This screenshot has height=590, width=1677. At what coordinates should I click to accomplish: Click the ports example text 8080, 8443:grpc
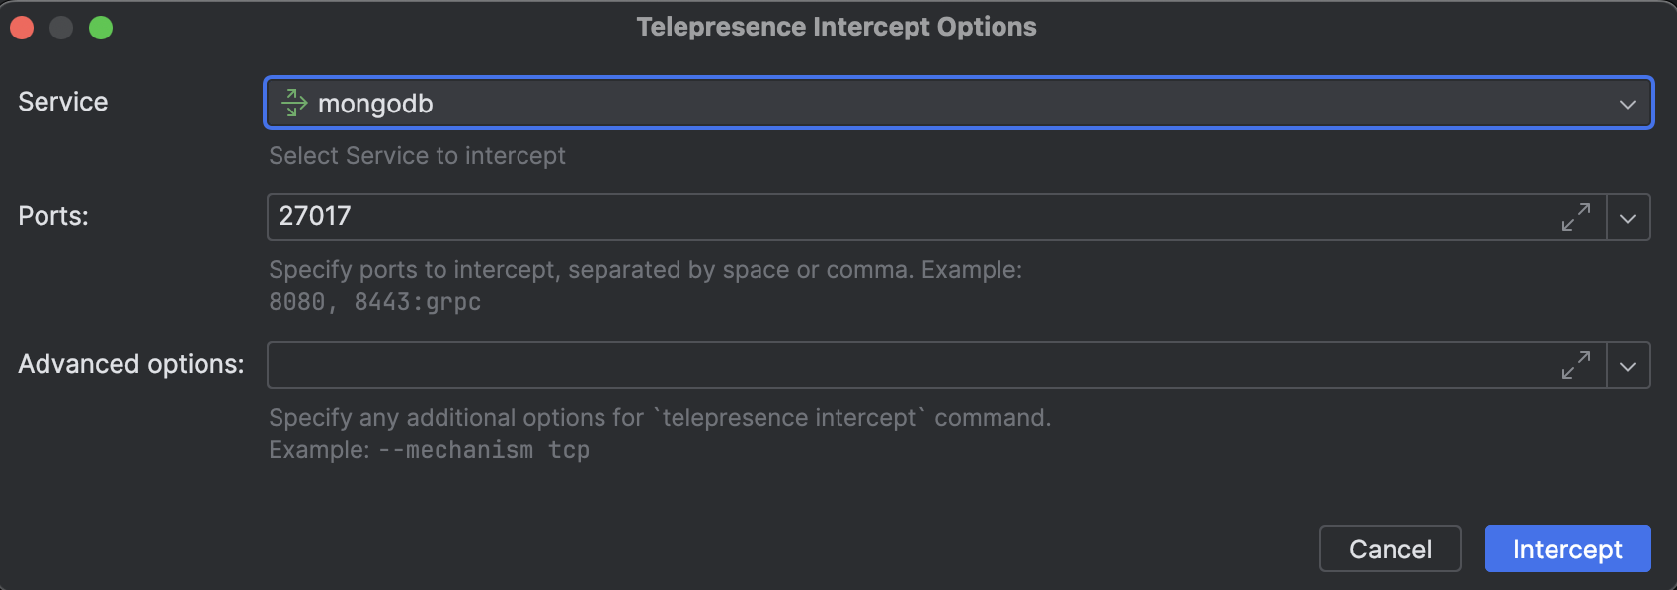[373, 301]
